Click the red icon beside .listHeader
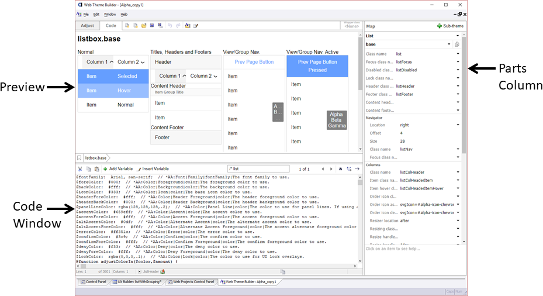 coord(162,272)
